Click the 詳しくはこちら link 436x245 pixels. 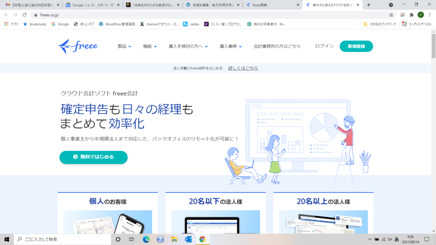[243, 68]
